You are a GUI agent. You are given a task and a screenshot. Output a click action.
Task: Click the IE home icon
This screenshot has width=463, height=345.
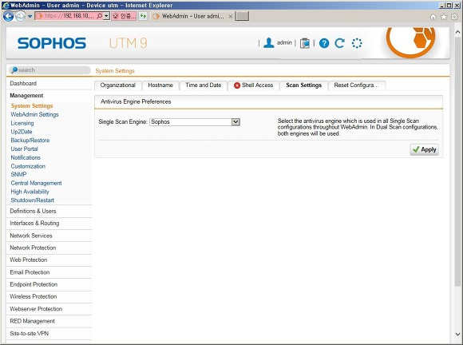(433, 17)
